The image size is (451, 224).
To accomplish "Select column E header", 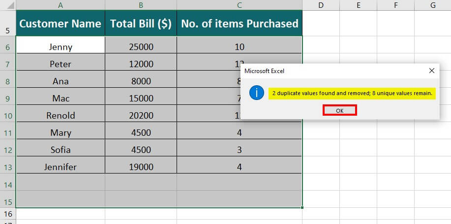I will (358, 5).
